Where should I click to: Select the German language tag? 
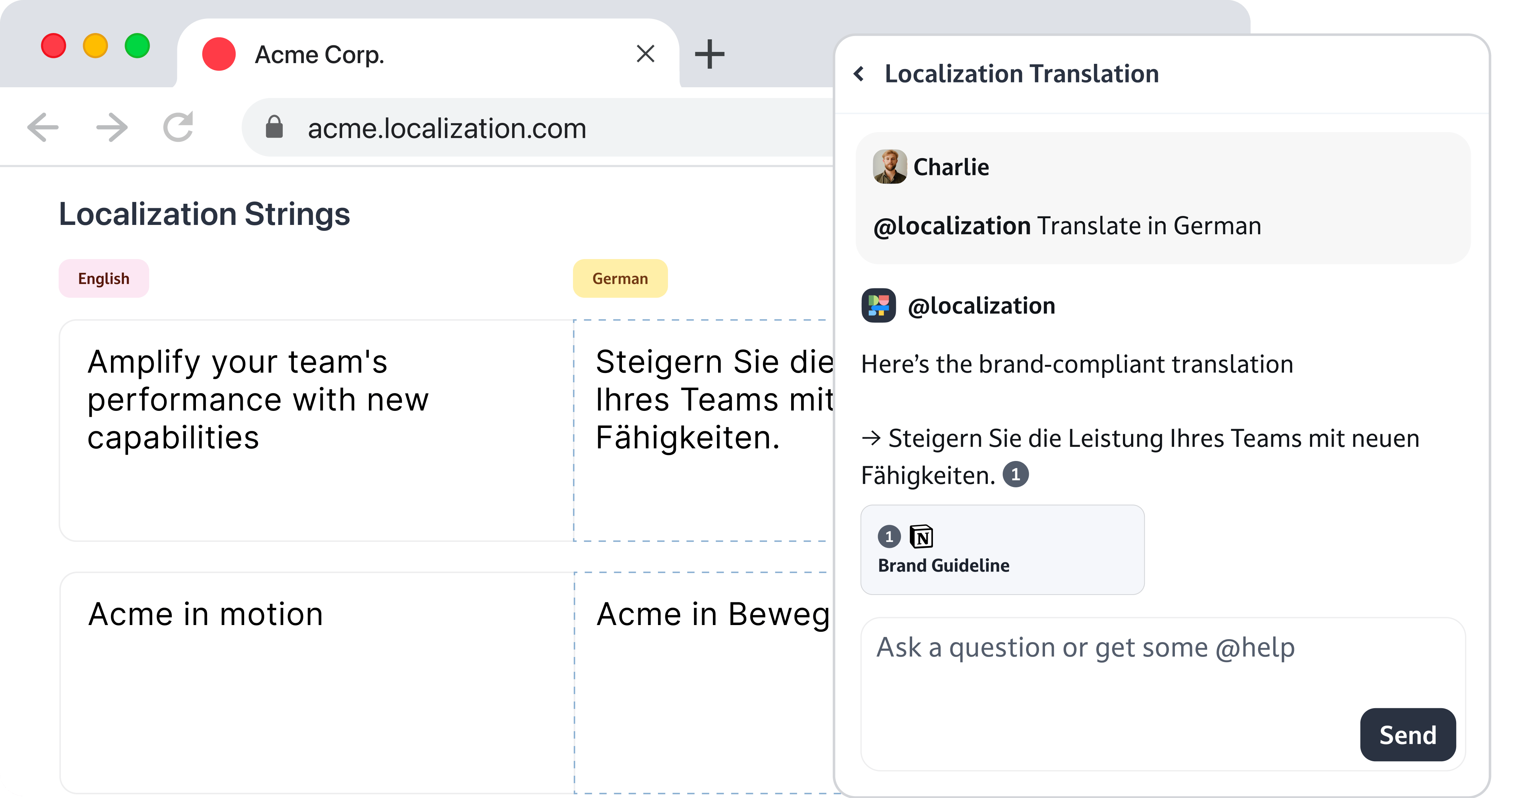click(620, 279)
